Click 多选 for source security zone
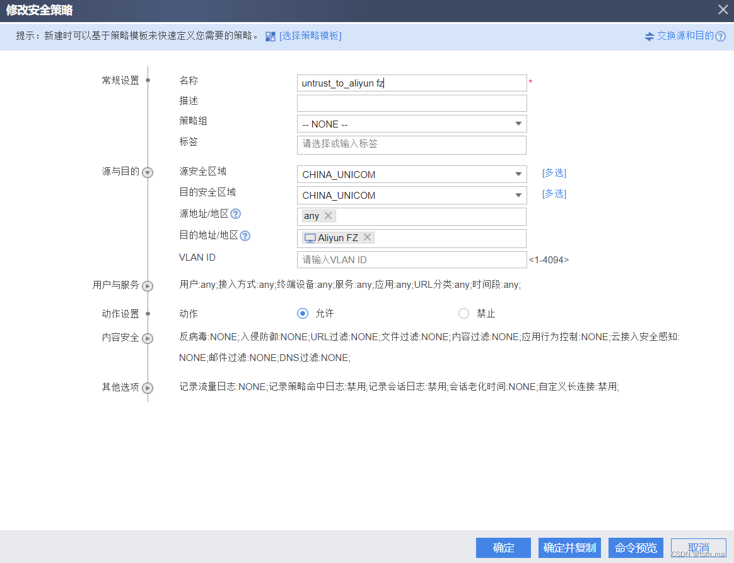 click(554, 173)
